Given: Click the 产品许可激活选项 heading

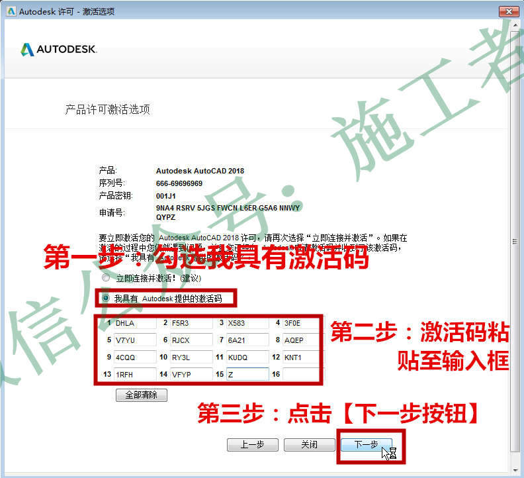Looking at the screenshot, I should [x=108, y=109].
